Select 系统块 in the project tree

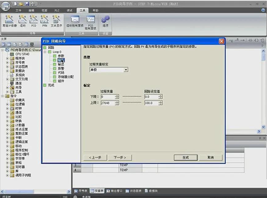(20, 75)
